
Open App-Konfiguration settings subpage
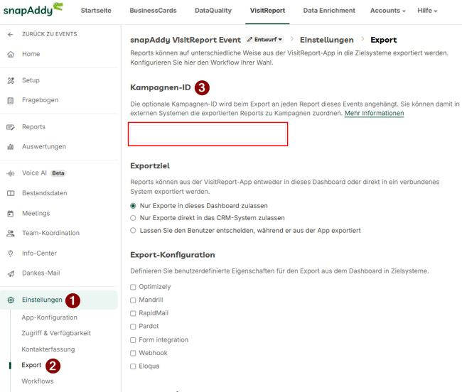[50, 317]
